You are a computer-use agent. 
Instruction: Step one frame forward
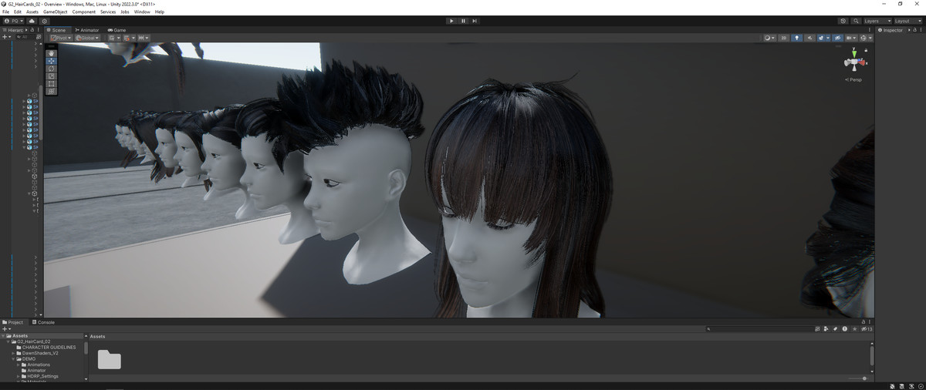click(x=475, y=21)
